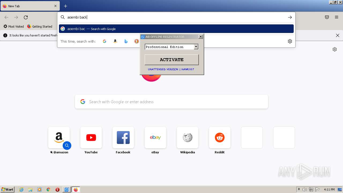Launch Opera from the taskbar
343x193 pixels.
pos(57,190)
